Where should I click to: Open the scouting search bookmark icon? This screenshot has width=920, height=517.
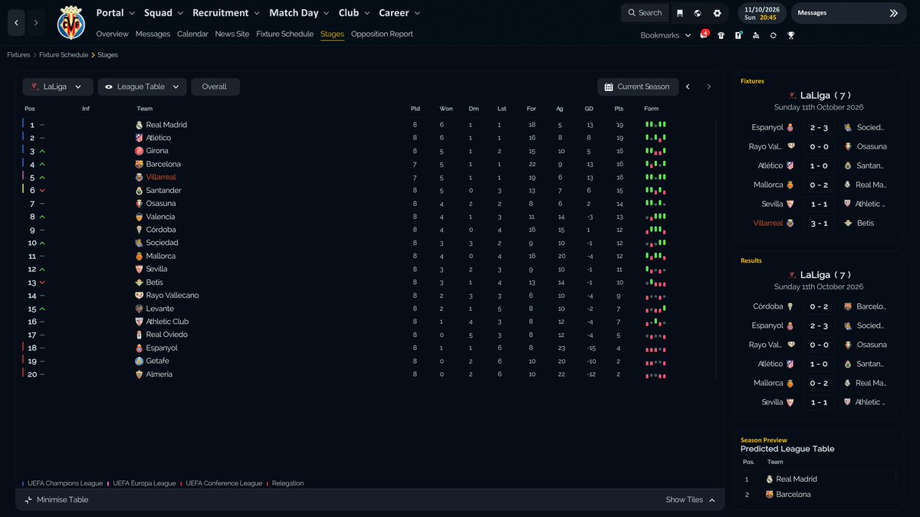coord(756,35)
